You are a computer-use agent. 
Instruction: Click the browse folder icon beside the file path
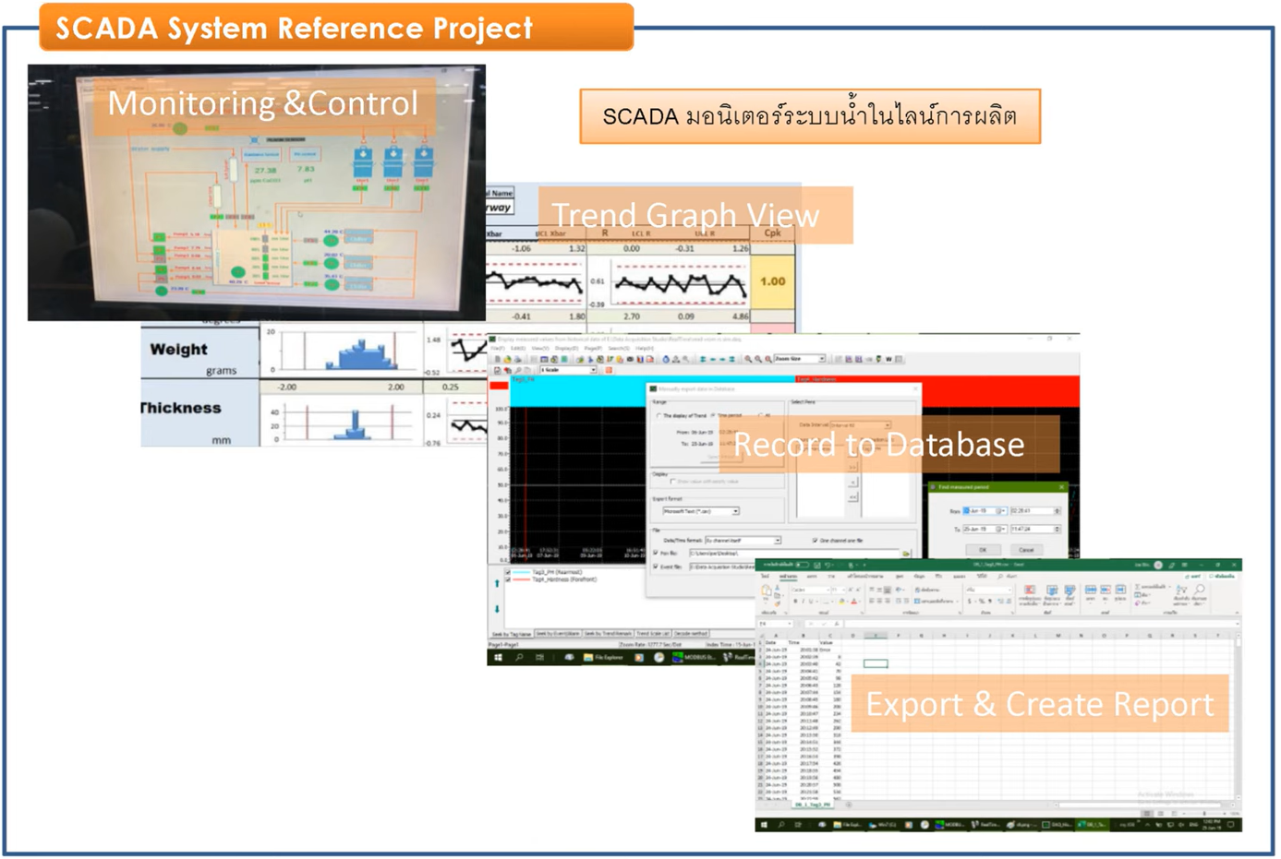[906, 554]
